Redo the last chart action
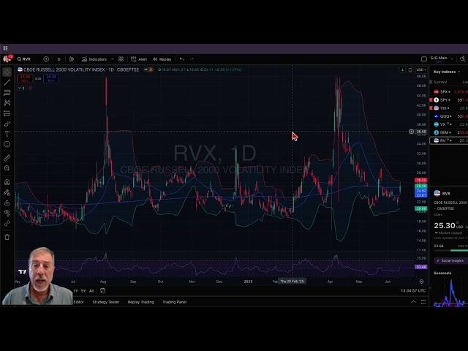 (192, 59)
